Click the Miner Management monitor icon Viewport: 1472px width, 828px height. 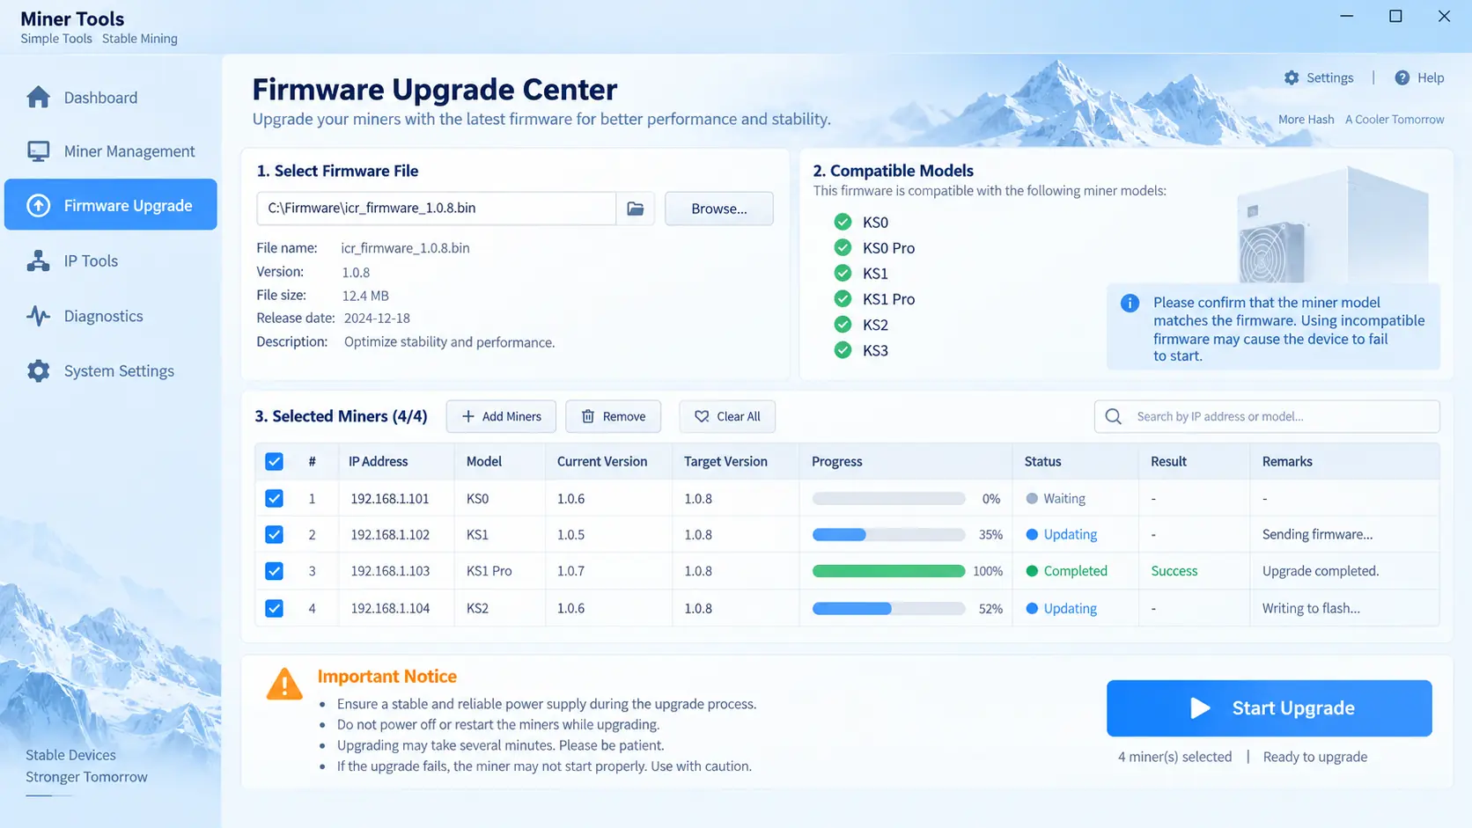point(38,151)
